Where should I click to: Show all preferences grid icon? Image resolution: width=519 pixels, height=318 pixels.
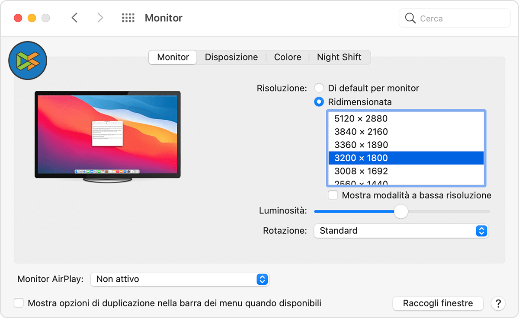[128, 18]
